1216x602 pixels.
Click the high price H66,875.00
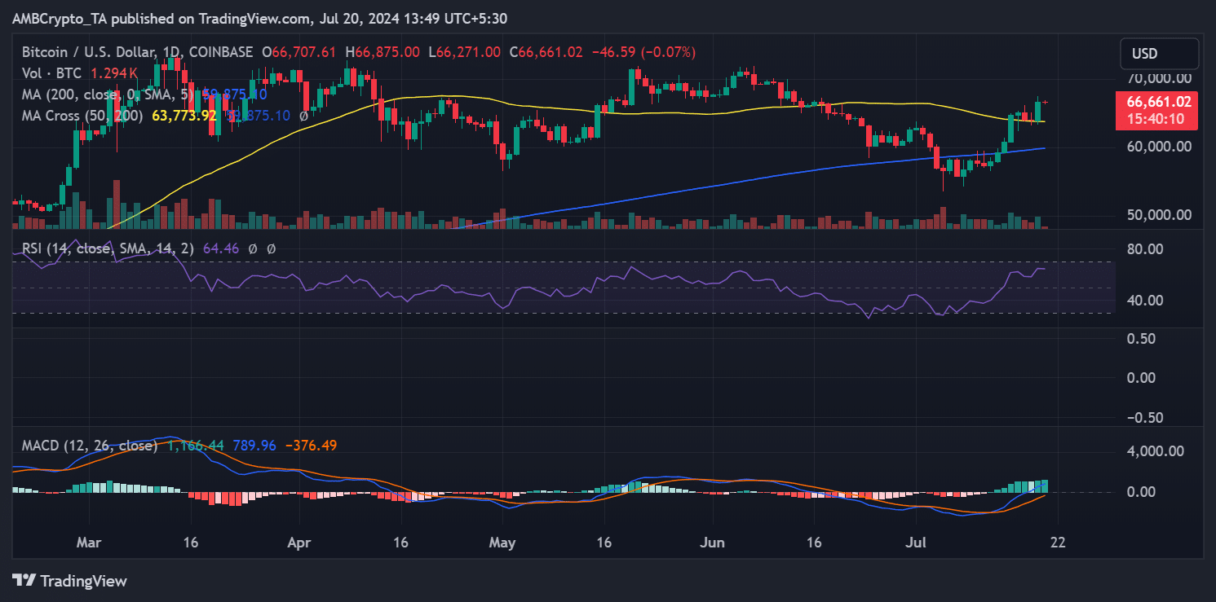(x=382, y=52)
